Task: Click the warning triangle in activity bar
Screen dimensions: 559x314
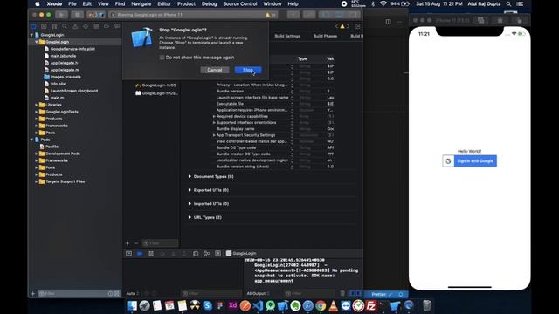Action: coord(267,15)
